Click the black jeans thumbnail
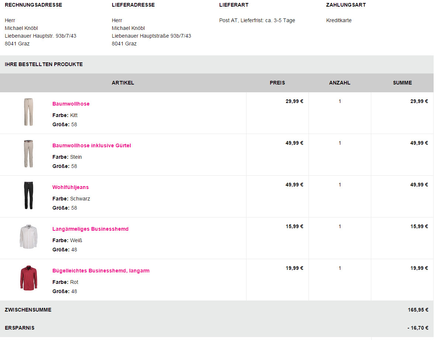Viewport: 441px width, 340px height. (28, 195)
